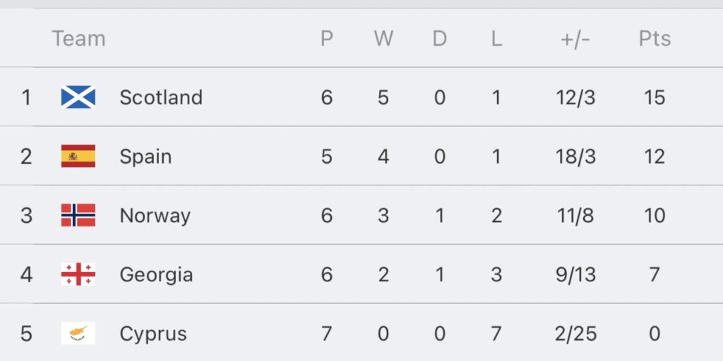The width and height of the screenshot is (723, 361).
Task: Click Spain's 18/3 goal record
Action: (575, 157)
